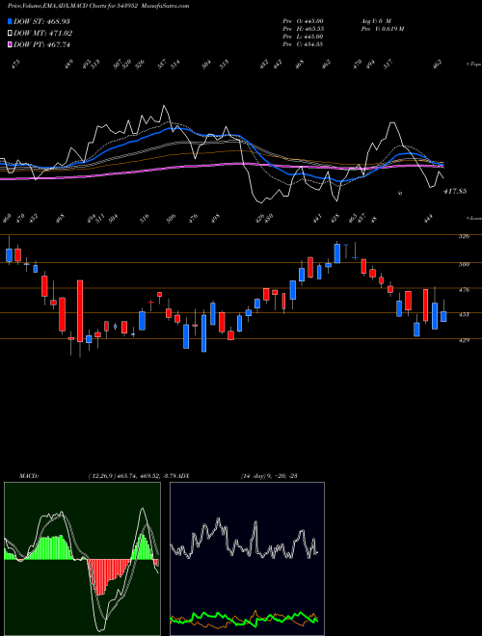Screen dimensions: 482x636
Task: Click the tallest red candlestick in the price chart
Action: (80, 311)
